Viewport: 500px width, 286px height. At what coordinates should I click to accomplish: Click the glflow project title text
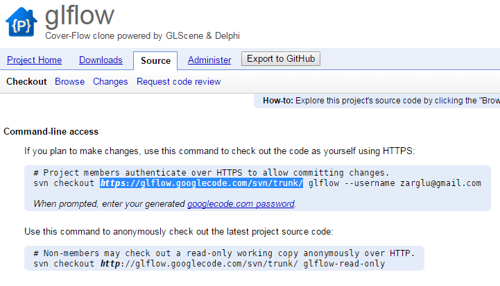[x=79, y=16]
